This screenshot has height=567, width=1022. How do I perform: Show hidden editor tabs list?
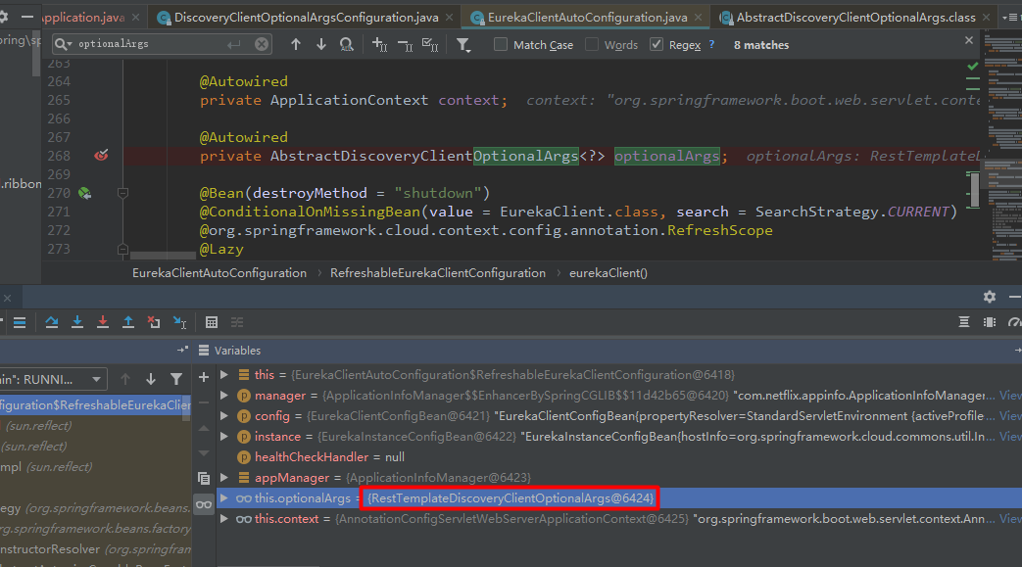click(x=1011, y=18)
